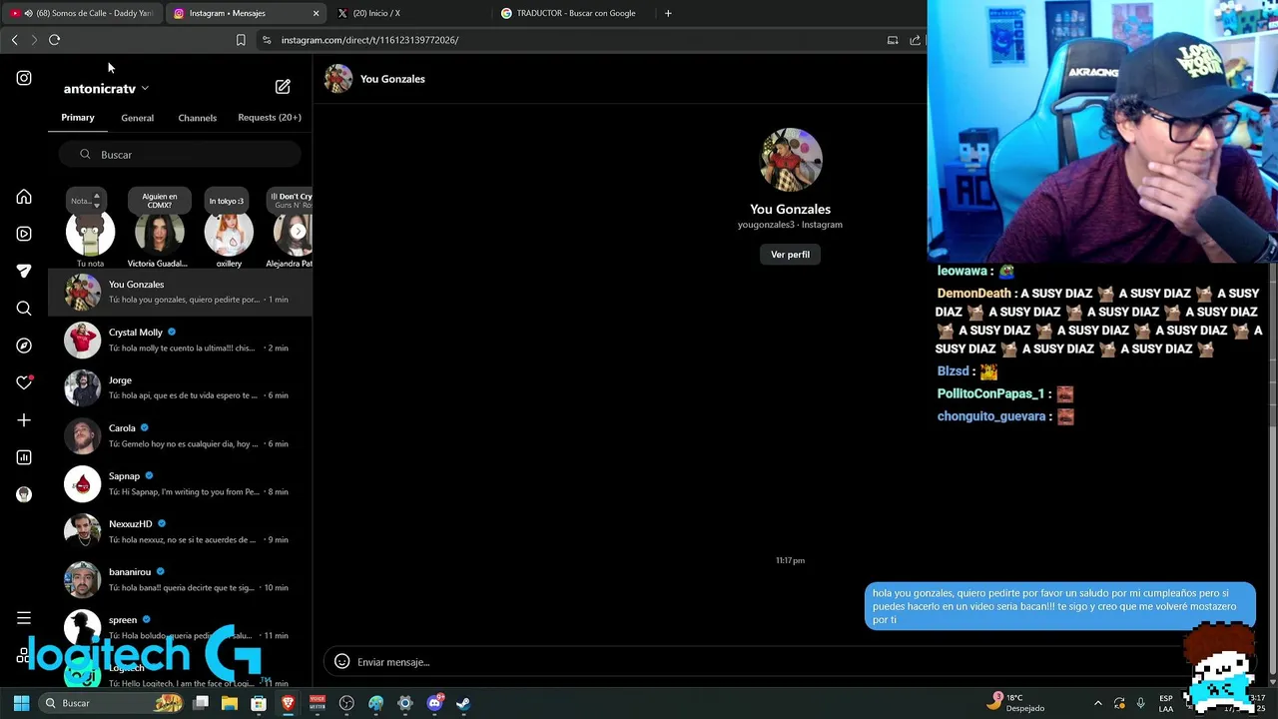Close the Instagram Mensajes tab
Screen dimensions: 1278x719
coord(317,13)
